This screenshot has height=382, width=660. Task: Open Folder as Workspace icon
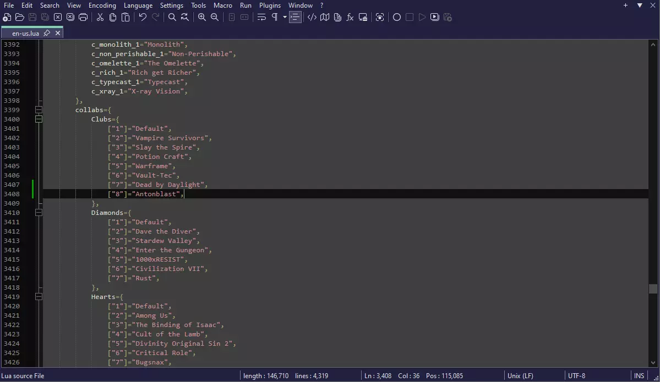(x=363, y=17)
